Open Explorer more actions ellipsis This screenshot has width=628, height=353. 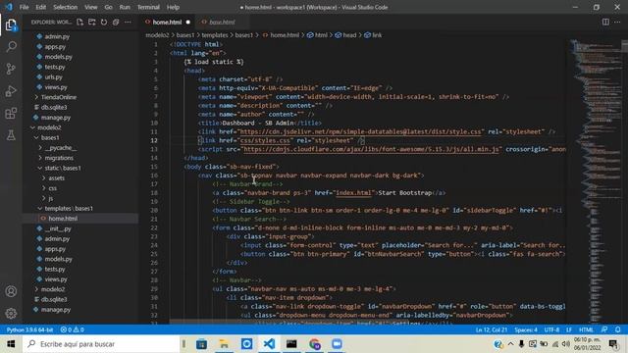click(x=128, y=22)
